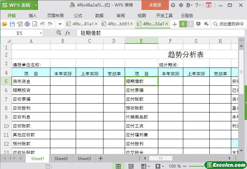Open the feedback D icon dropdown
Screen dimensions: 247x169
(x=189, y=5)
